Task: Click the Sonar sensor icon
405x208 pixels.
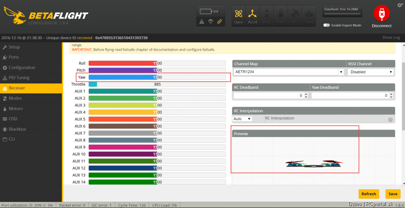Action: point(309,16)
